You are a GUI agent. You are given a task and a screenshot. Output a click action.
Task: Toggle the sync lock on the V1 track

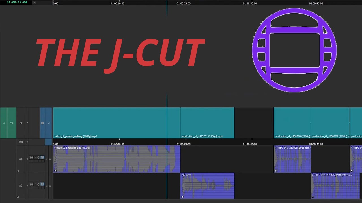[42, 123]
